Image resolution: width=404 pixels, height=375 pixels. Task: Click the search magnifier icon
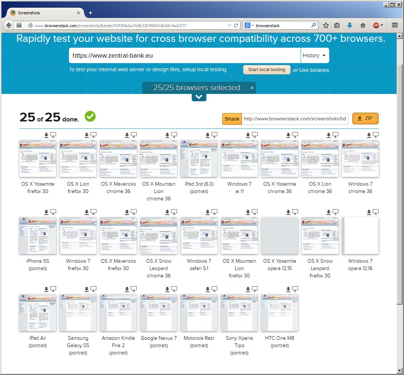click(x=313, y=25)
